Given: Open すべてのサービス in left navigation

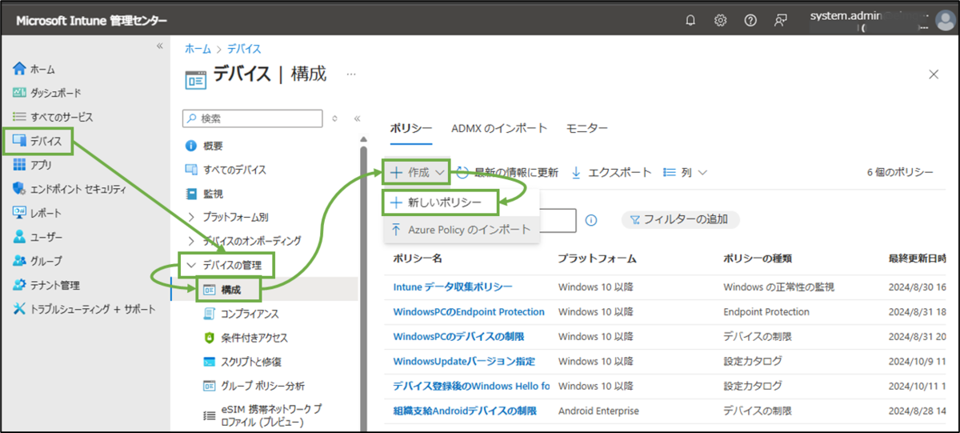Looking at the screenshot, I should pyautogui.click(x=53, y=117).
